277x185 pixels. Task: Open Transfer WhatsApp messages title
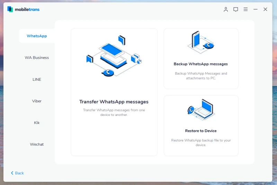114,102
